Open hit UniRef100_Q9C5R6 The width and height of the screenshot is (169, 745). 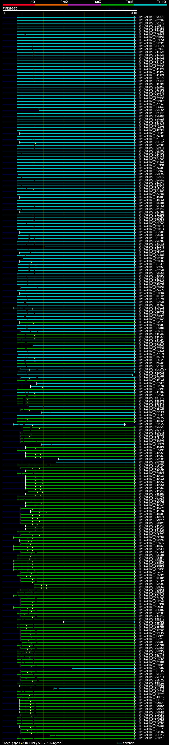[x=152, y=43]
